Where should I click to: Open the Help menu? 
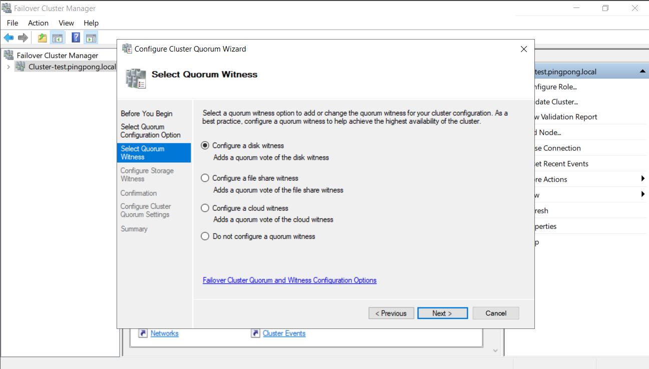[x=91, y=23]
